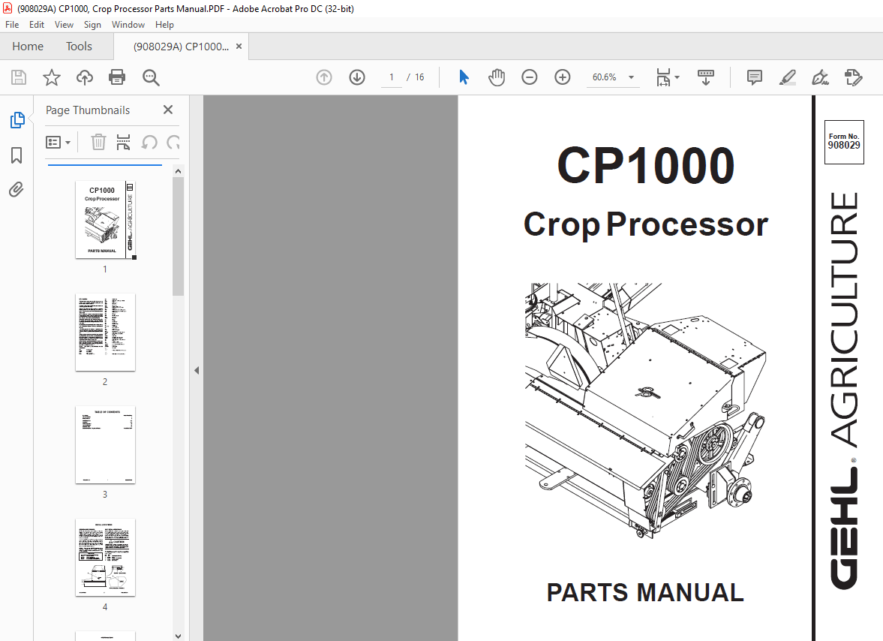Click the 'Crop Processor' heading
883x641 pixels.
tap(645, 224)
